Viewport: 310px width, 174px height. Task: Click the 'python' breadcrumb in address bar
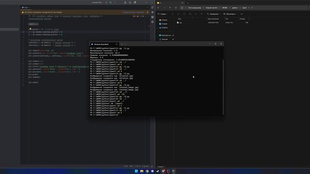coord(234,8)
